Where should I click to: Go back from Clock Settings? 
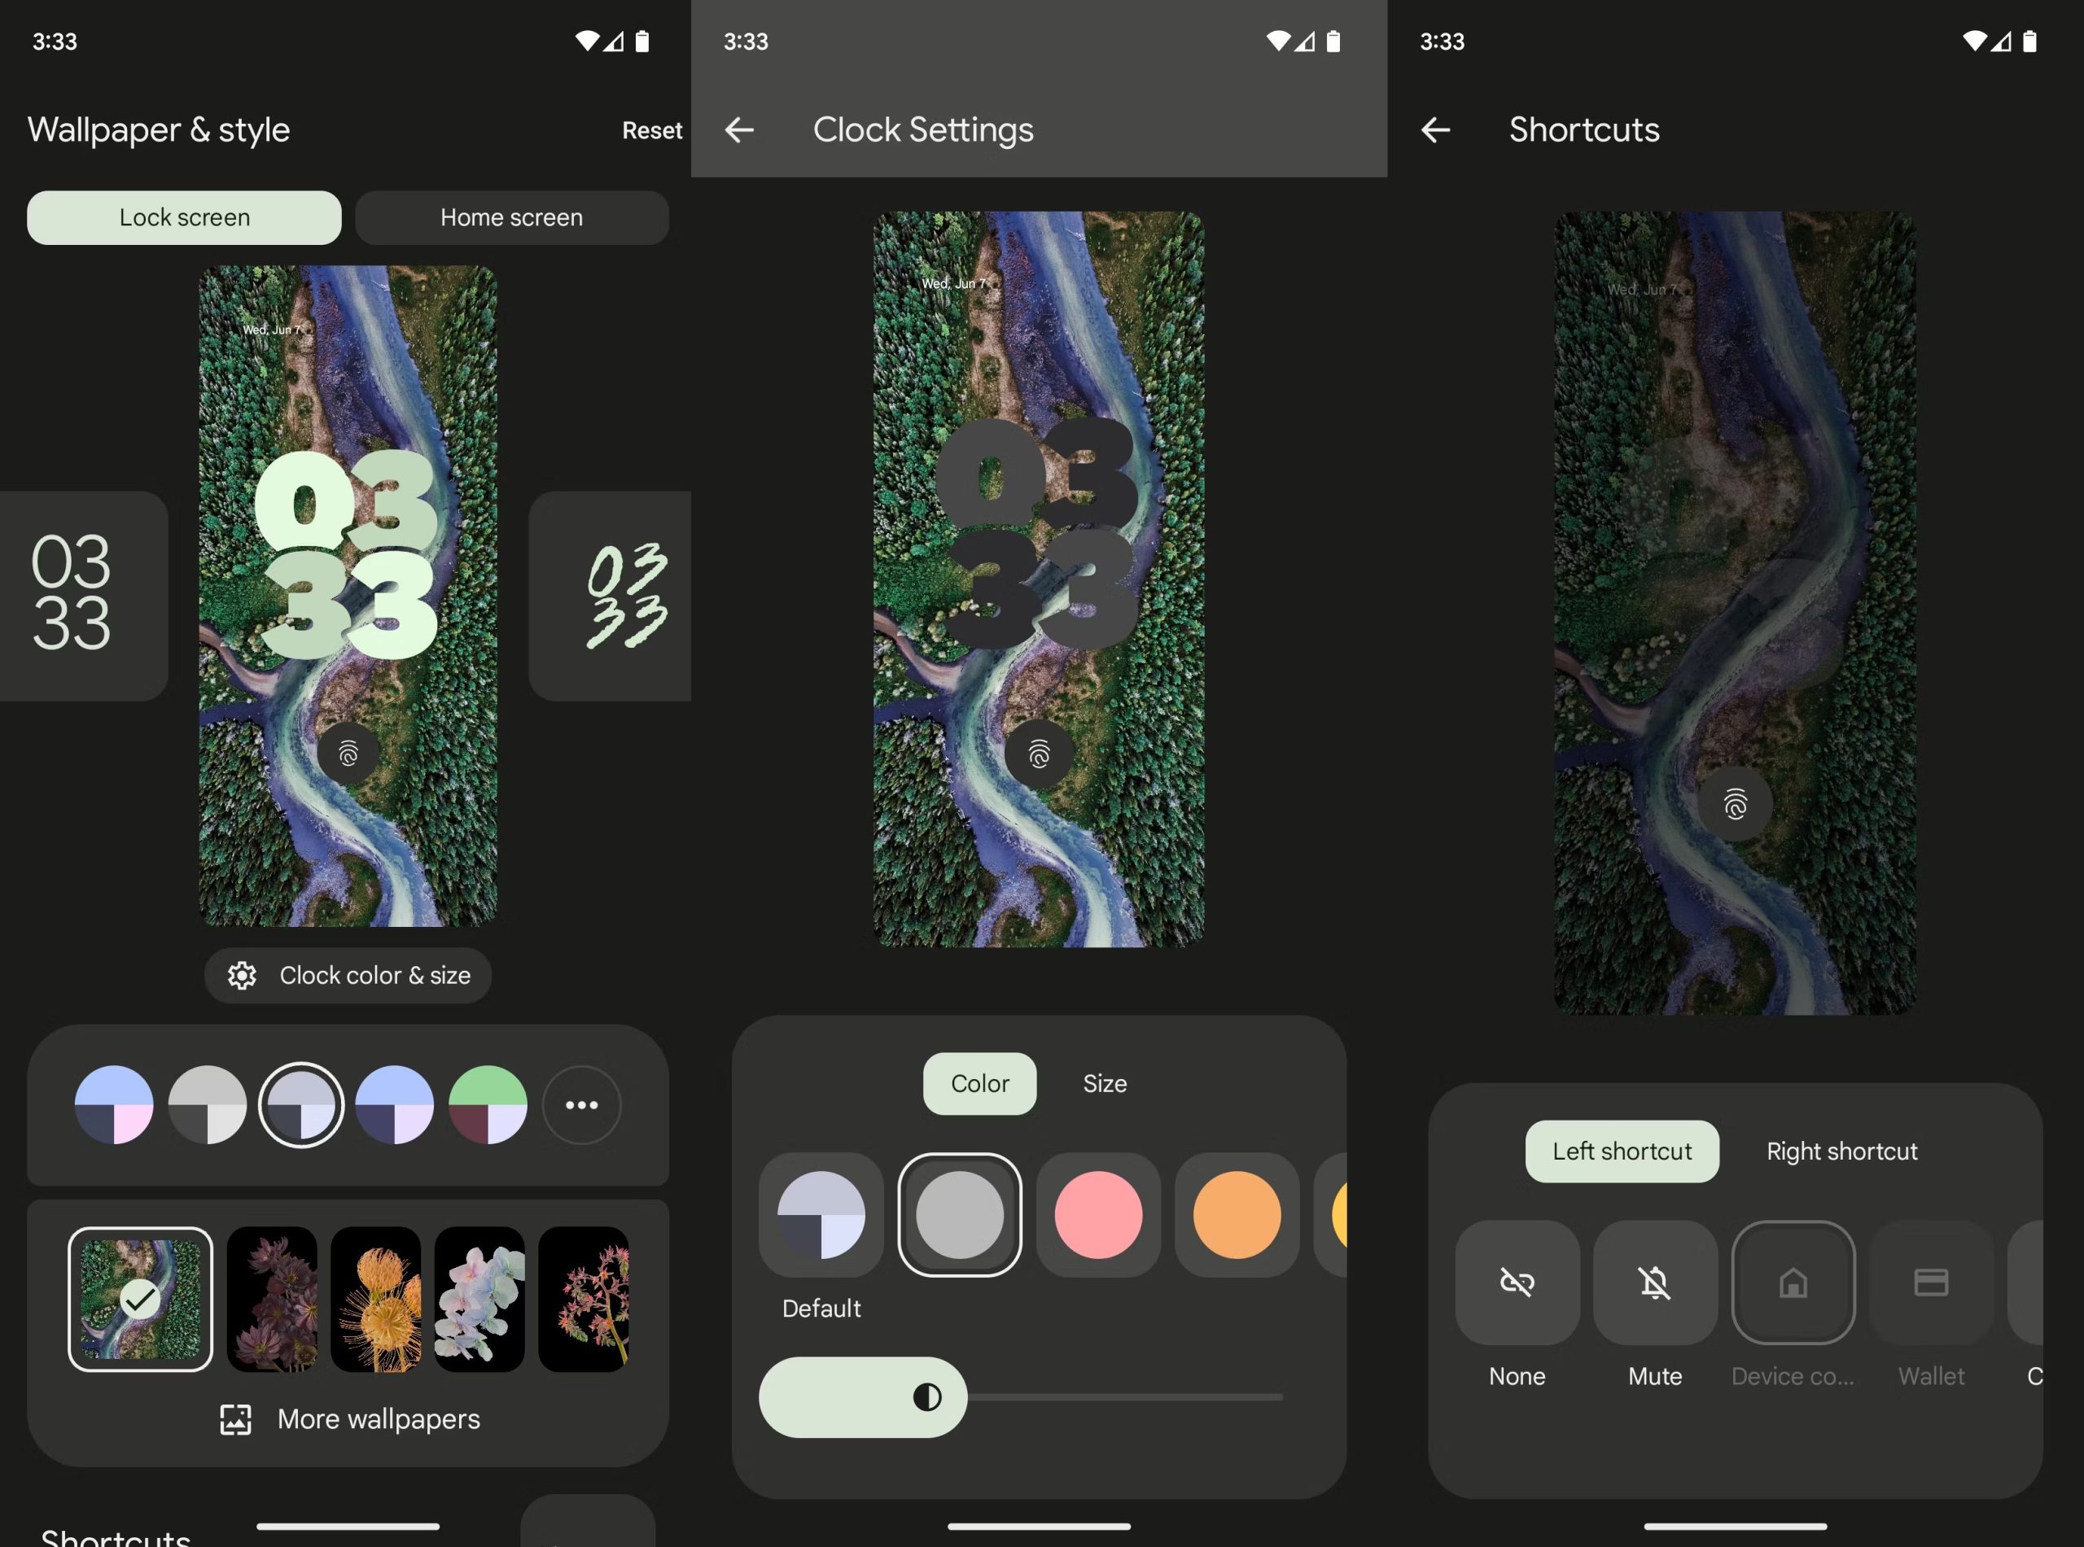(739, 129)
